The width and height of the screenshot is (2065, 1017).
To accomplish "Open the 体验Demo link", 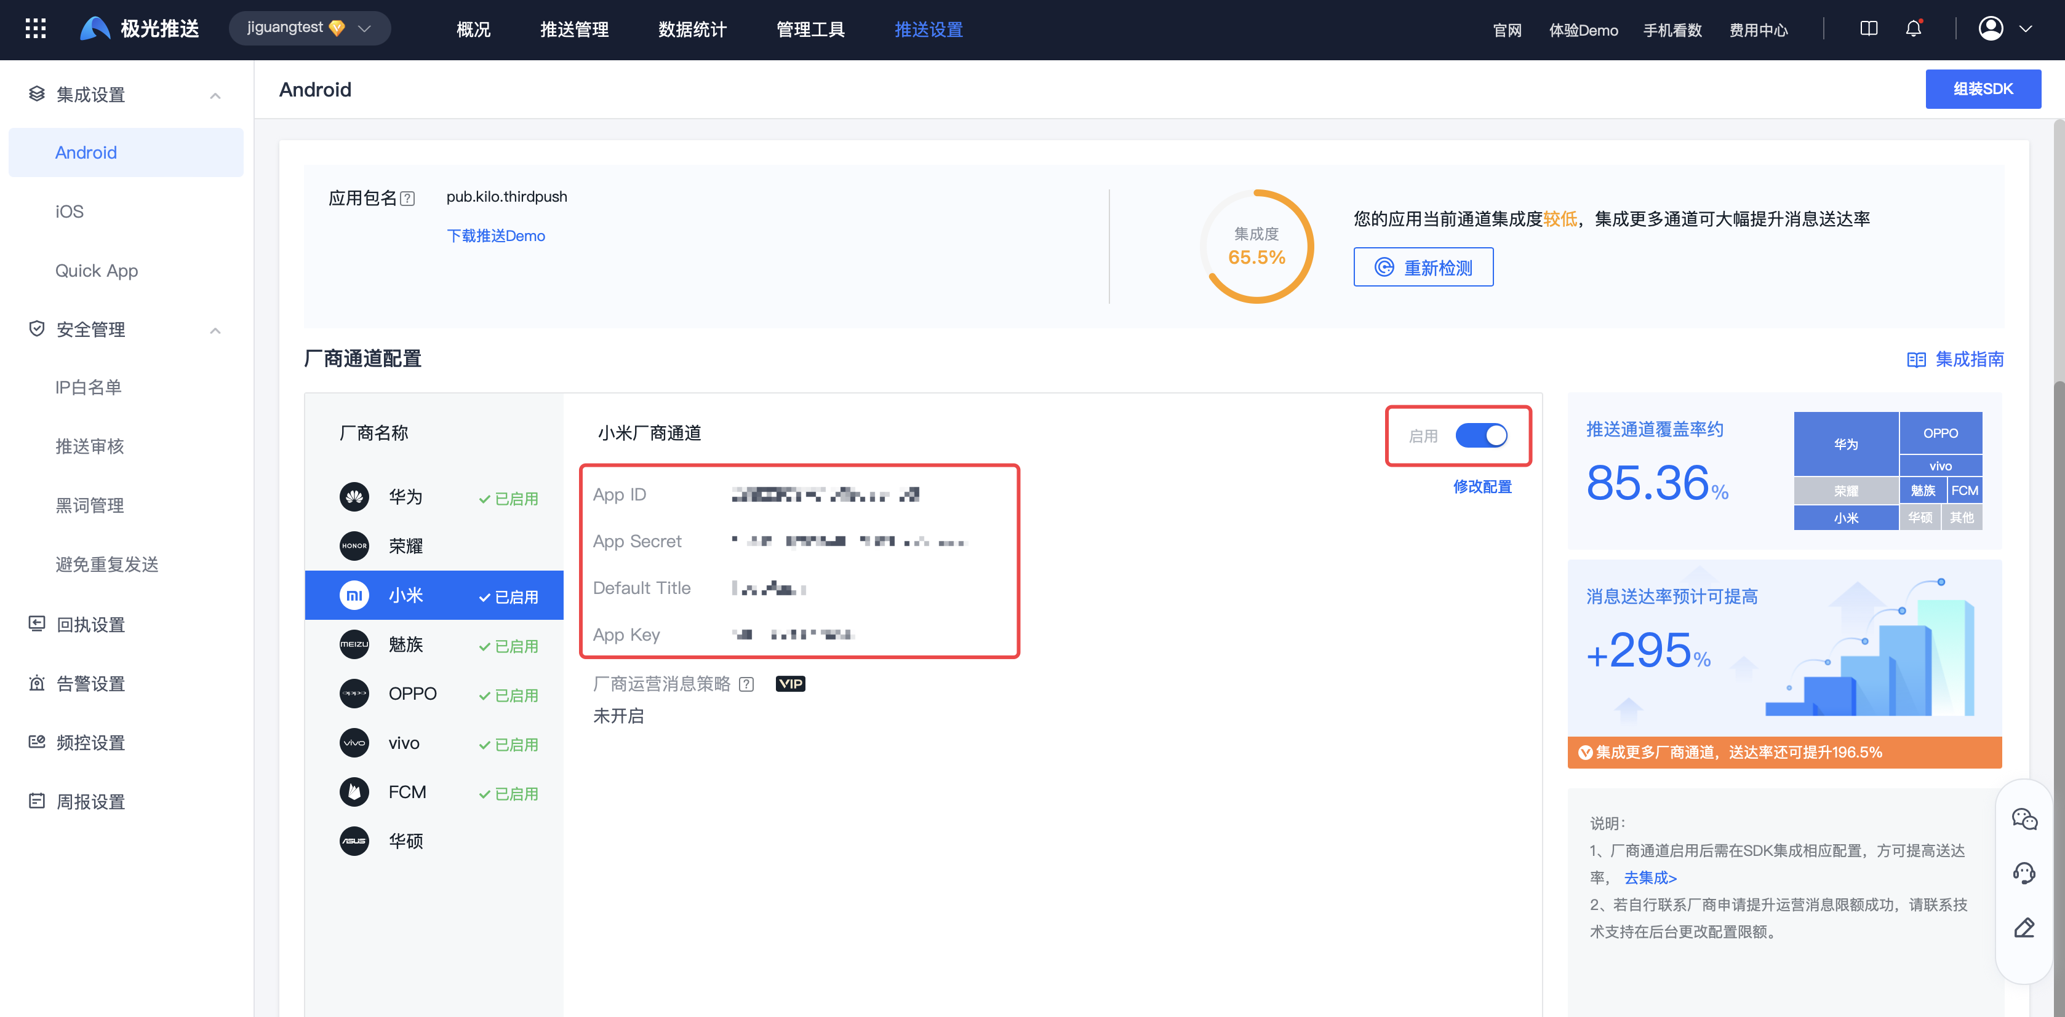I will tap(1583, 30).
